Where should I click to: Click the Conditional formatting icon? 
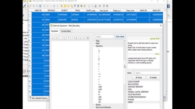coord(100,6)
